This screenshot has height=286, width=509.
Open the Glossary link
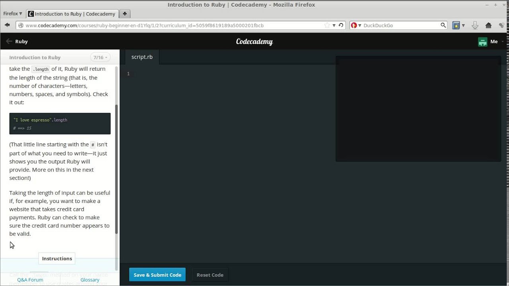coord(90,280)
